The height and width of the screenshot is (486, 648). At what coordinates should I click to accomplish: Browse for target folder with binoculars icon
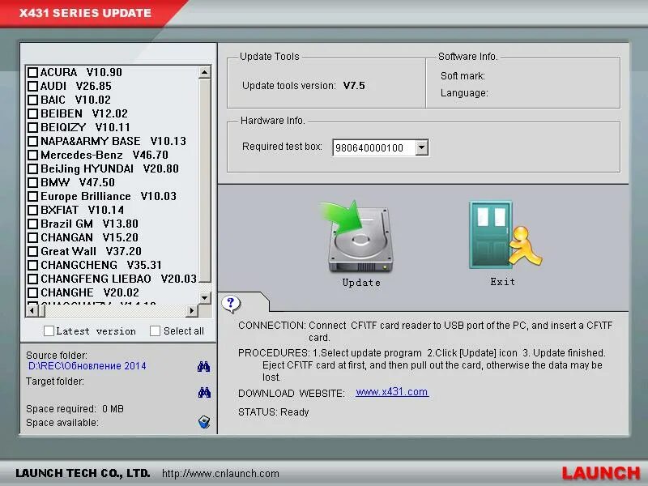(204, 392)
